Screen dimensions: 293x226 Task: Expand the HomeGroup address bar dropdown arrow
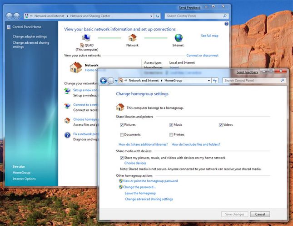pyautogui.click(x=209, y=81)
